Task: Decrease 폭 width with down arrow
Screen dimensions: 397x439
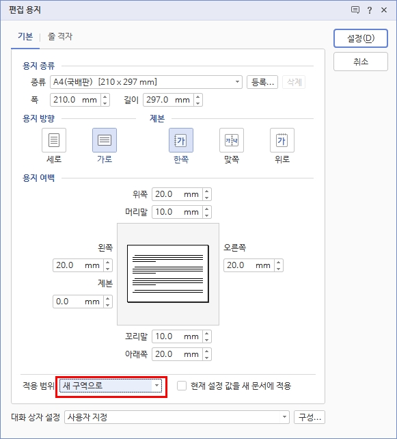Action: point(105,103)
